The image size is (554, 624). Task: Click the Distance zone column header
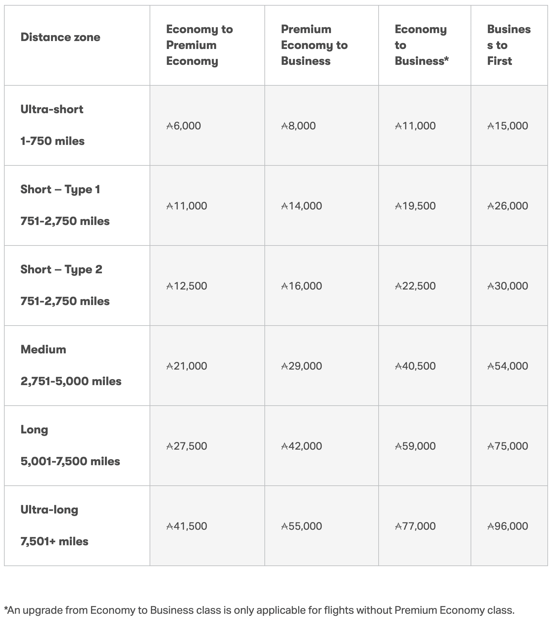tap(60, 37)
